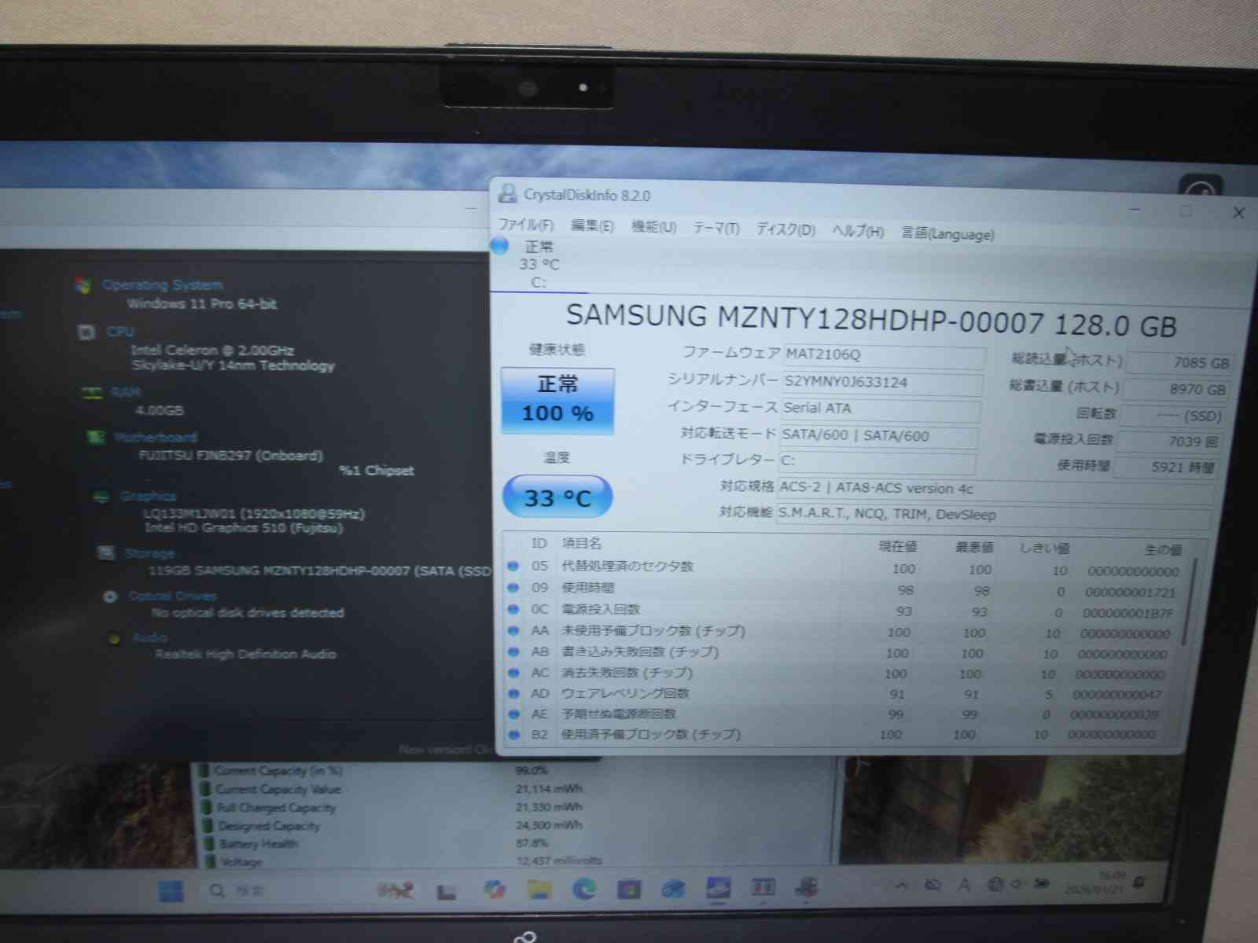This screenshot has height=943, width=1258.
Task: Click the Storage section link in Speccy
Action: pyautogui.click(x=149, y=553)
